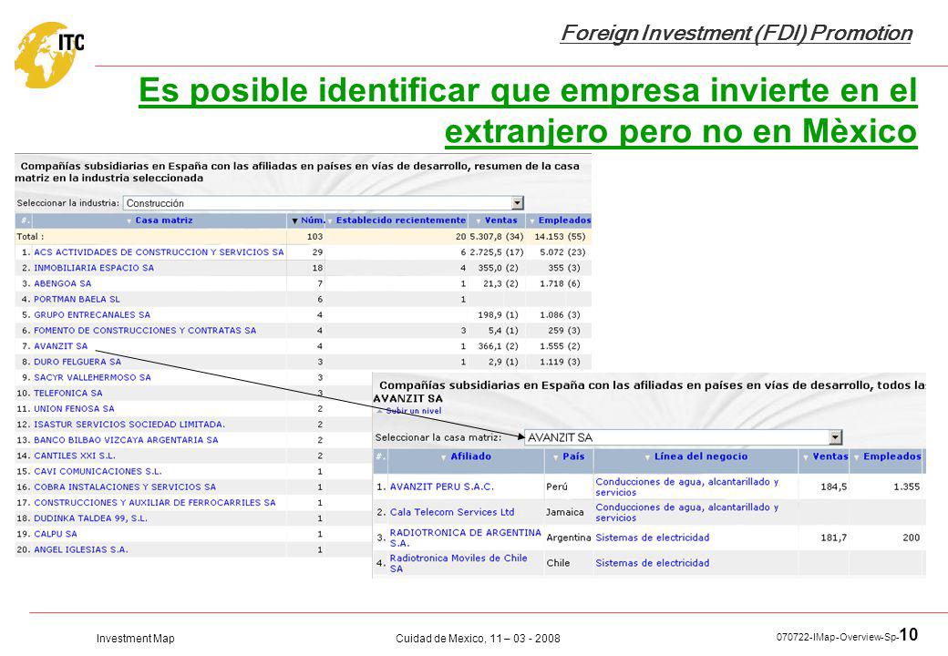Click Sistemas de electricidad in Chile row
948x656 pixels.
click(x=653, y=564)
